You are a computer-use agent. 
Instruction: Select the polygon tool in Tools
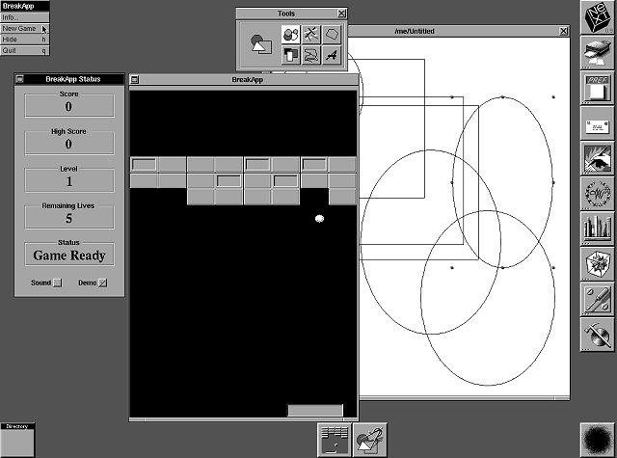click(332, 35)
